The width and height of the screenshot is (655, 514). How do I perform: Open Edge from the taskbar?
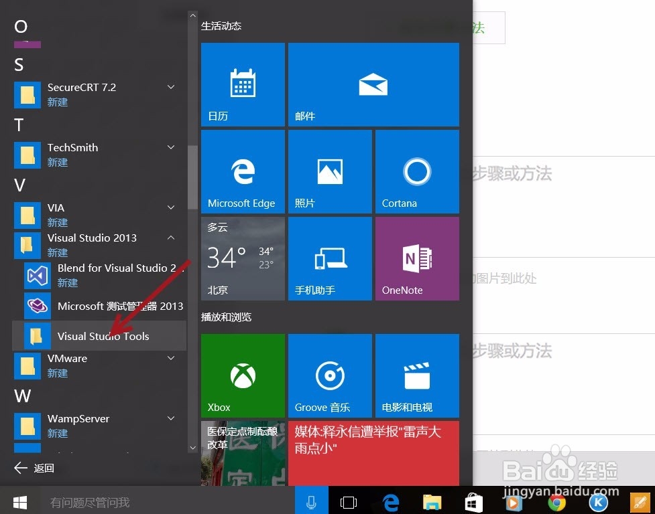click(x=391, y=503)
